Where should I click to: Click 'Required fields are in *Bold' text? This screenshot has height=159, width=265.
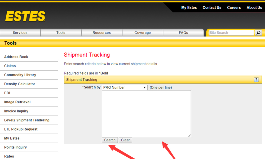tap(86, 73)
